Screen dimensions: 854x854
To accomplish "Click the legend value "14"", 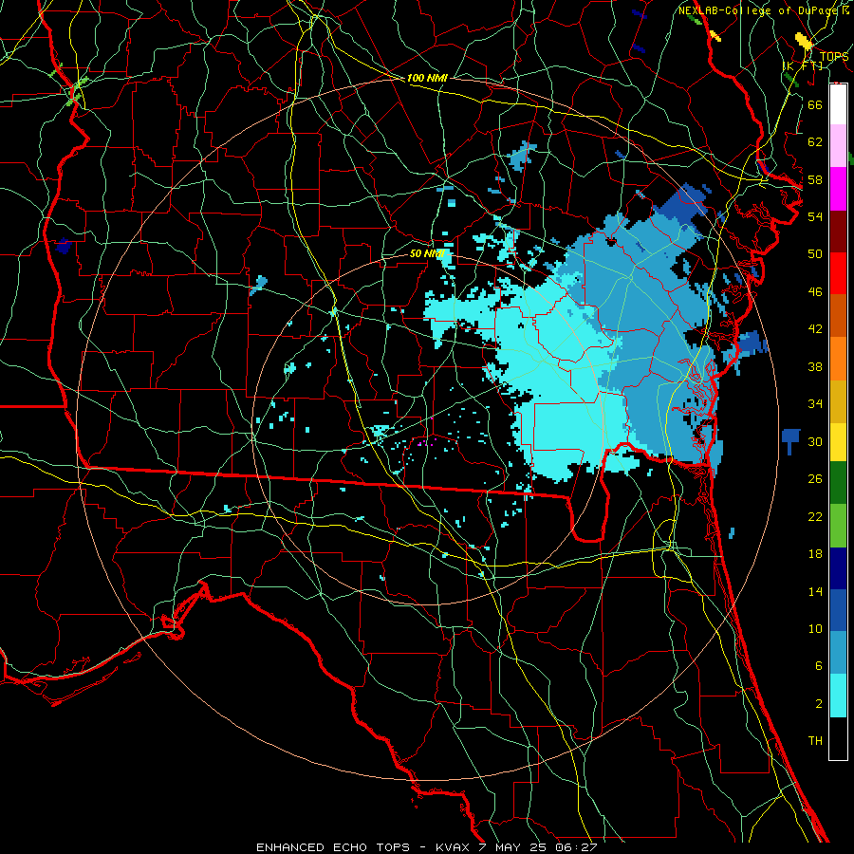I will (815, 591).
